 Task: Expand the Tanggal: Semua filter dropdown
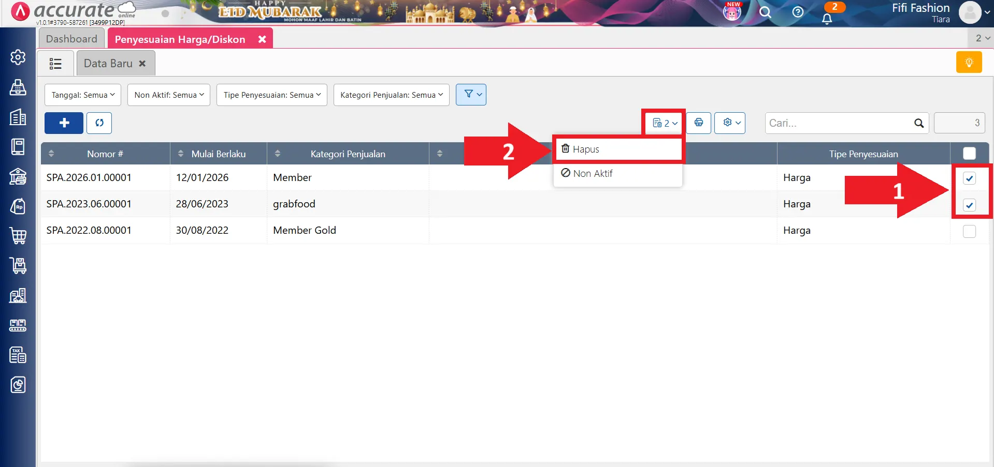coord(83,95)
